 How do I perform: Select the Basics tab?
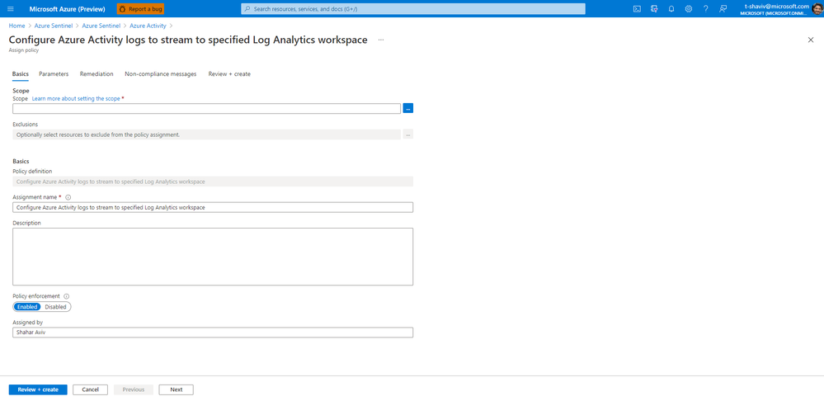point(21,74)
